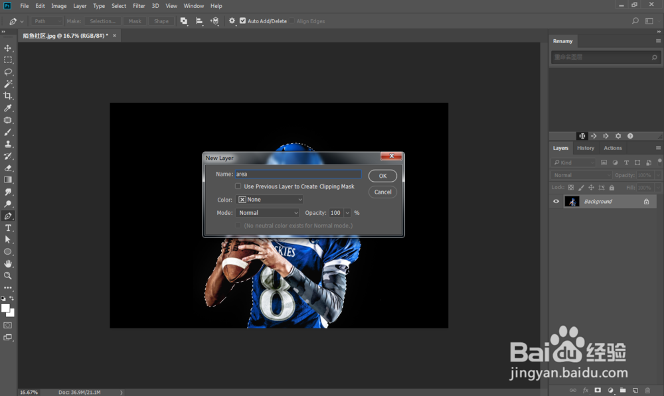Open the Color dropdown showing None
Image resolution: width=664 pixels, height=396 pixels.
pyautogui.click(x=270, y=199)
